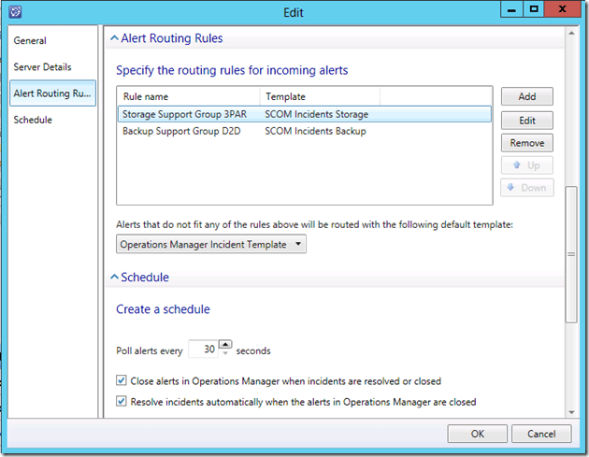
Task: Increase the poll interval with up arrow
Action: click(x=224, y=345)
